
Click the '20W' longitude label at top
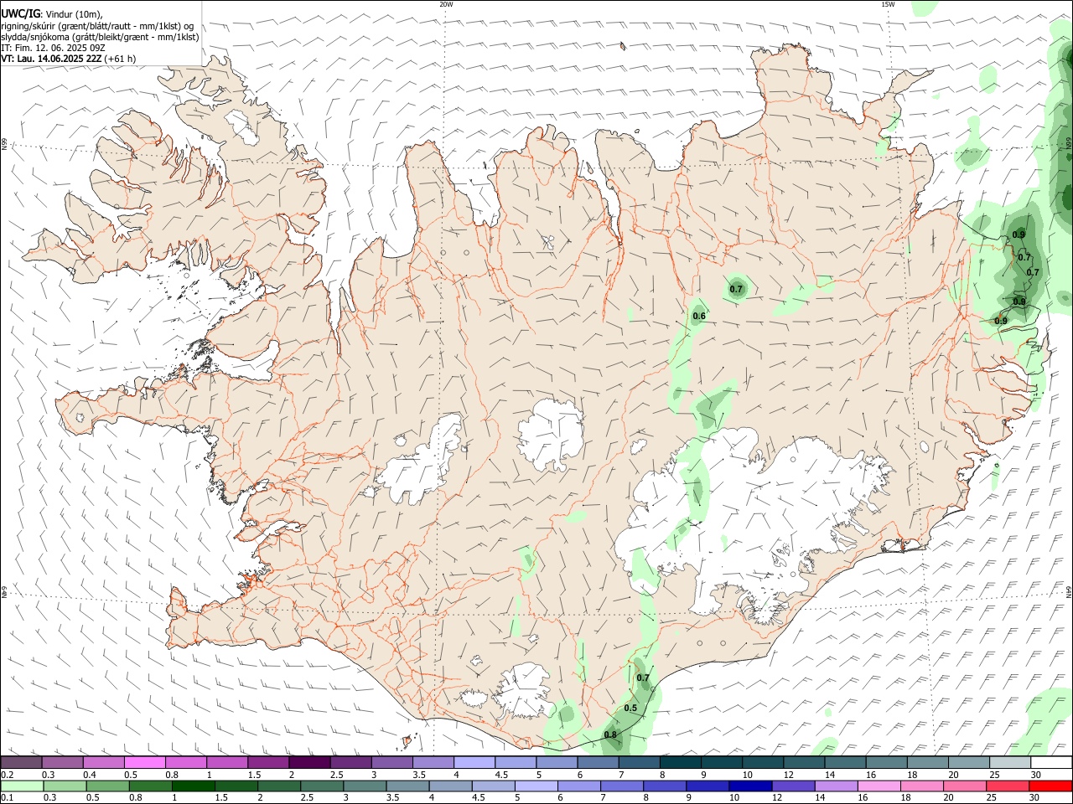point(447,4)
